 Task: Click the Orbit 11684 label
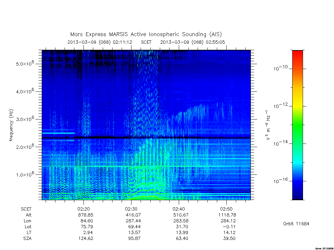tap(296, 224)
